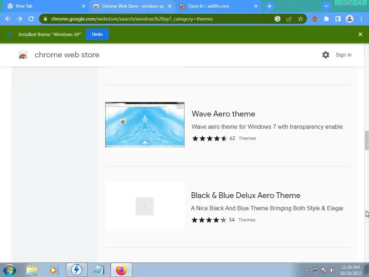This screenshot has width=369, height=277.
Task: Open Black & Blue Delux Aero thumbnail
Action: [x=145, y=206]
